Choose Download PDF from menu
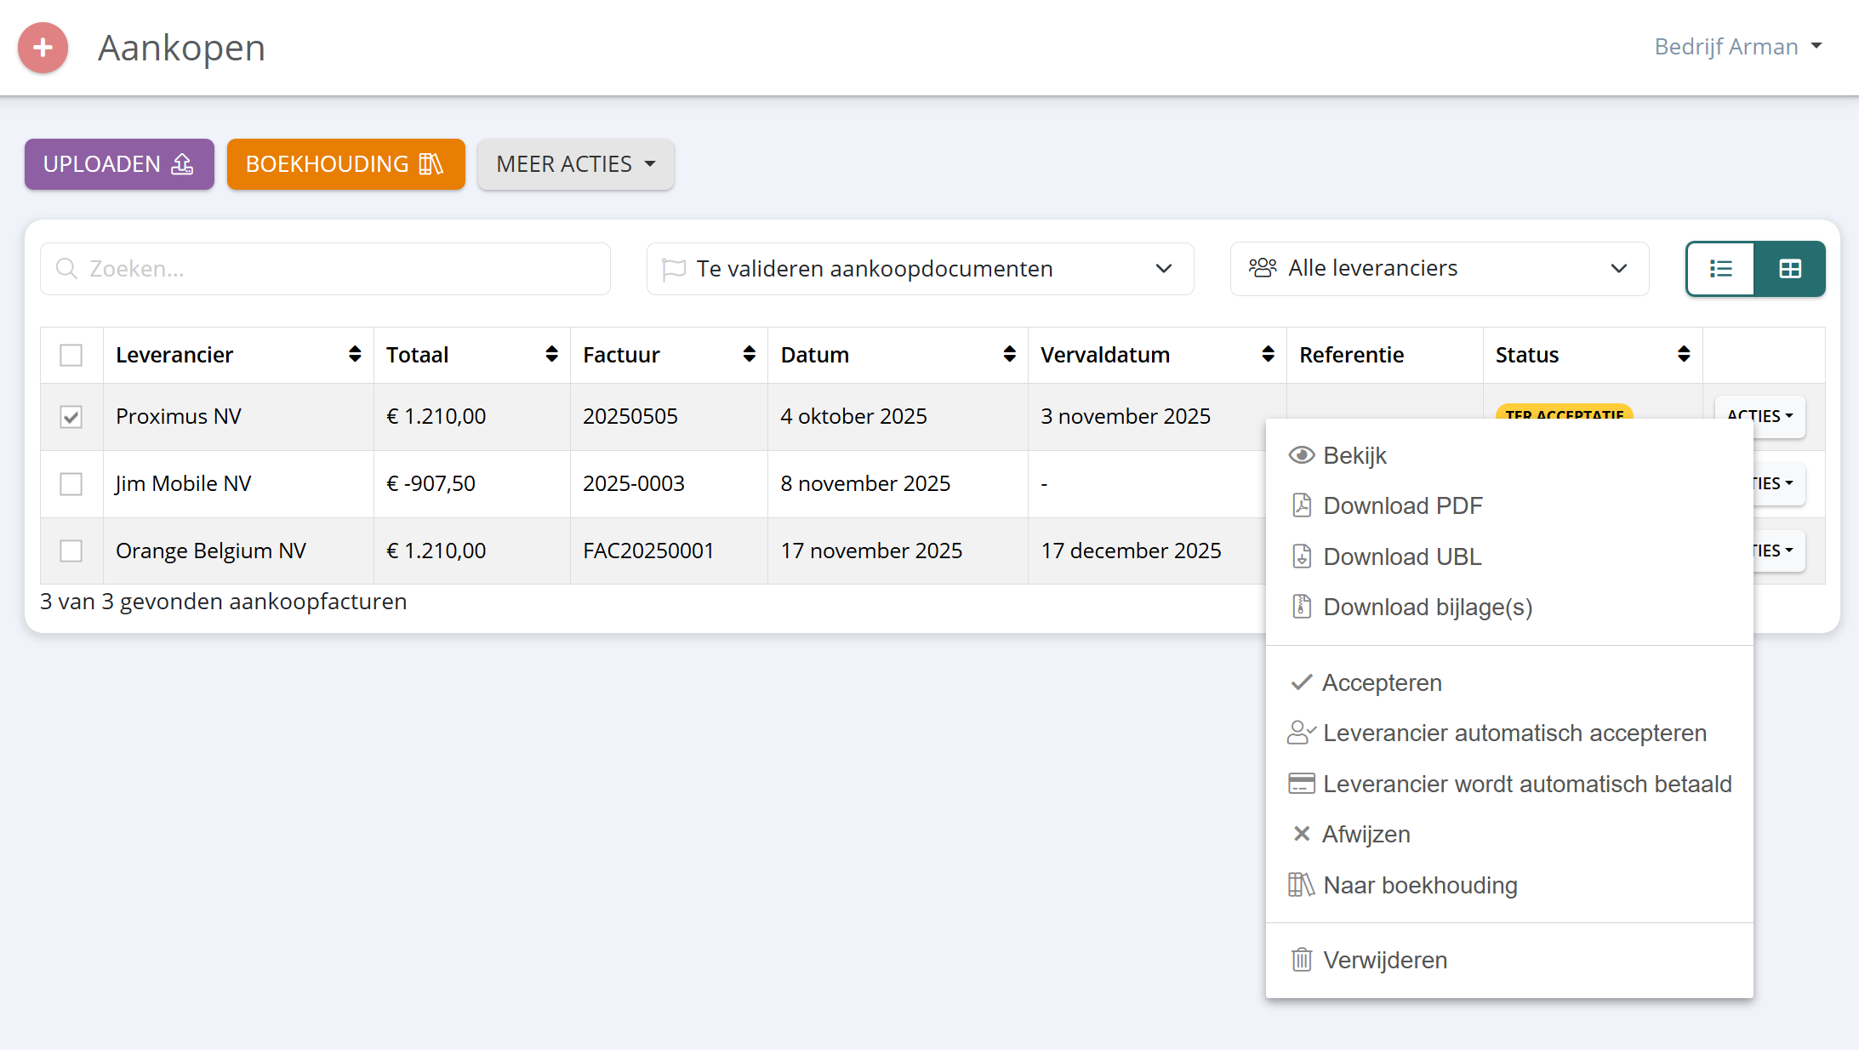The image size is (1859, 1050). pyautogui.click(x=1402, y=505)
